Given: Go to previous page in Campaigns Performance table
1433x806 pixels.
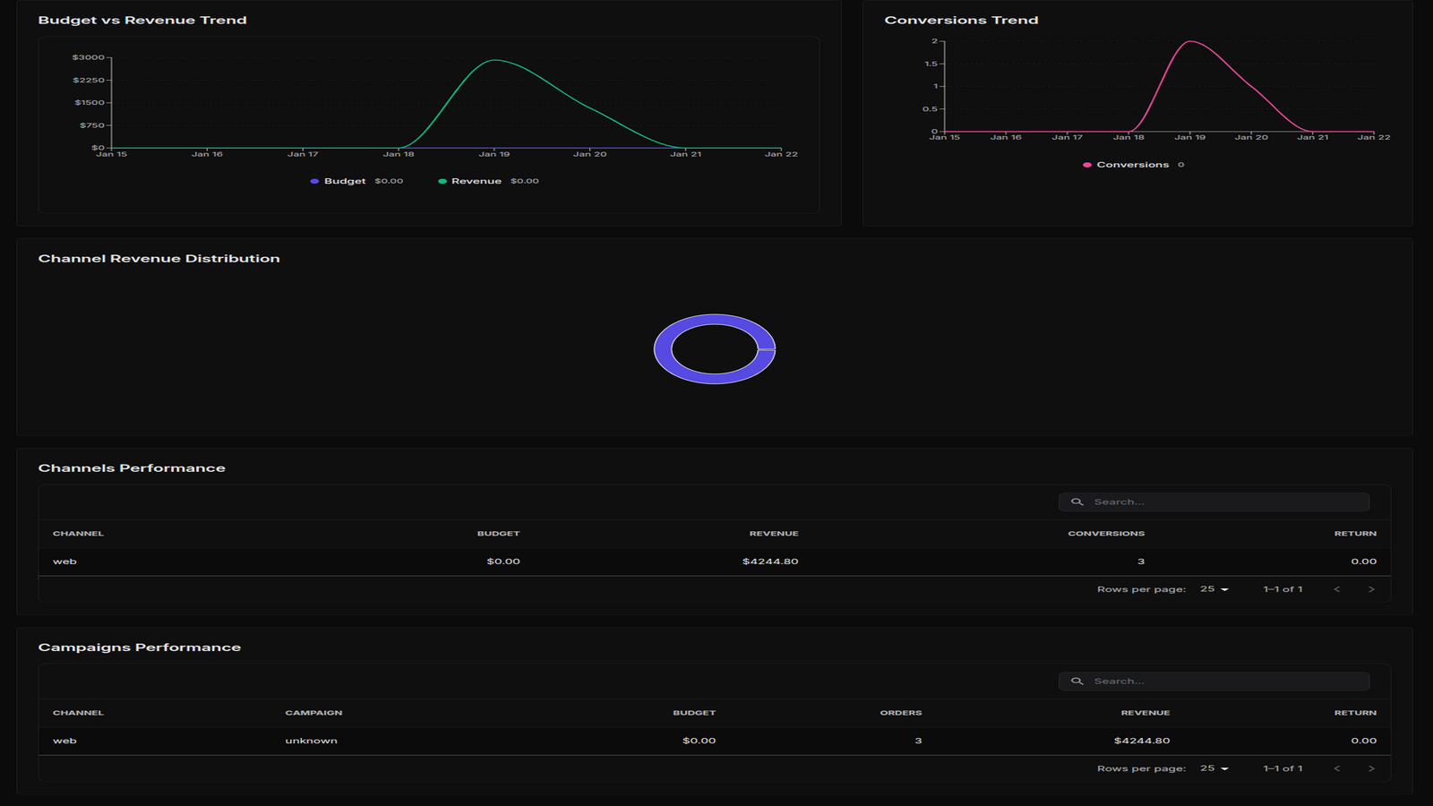Looking at the screenshot, I should pyautogui.click(x=1338, y=767).
